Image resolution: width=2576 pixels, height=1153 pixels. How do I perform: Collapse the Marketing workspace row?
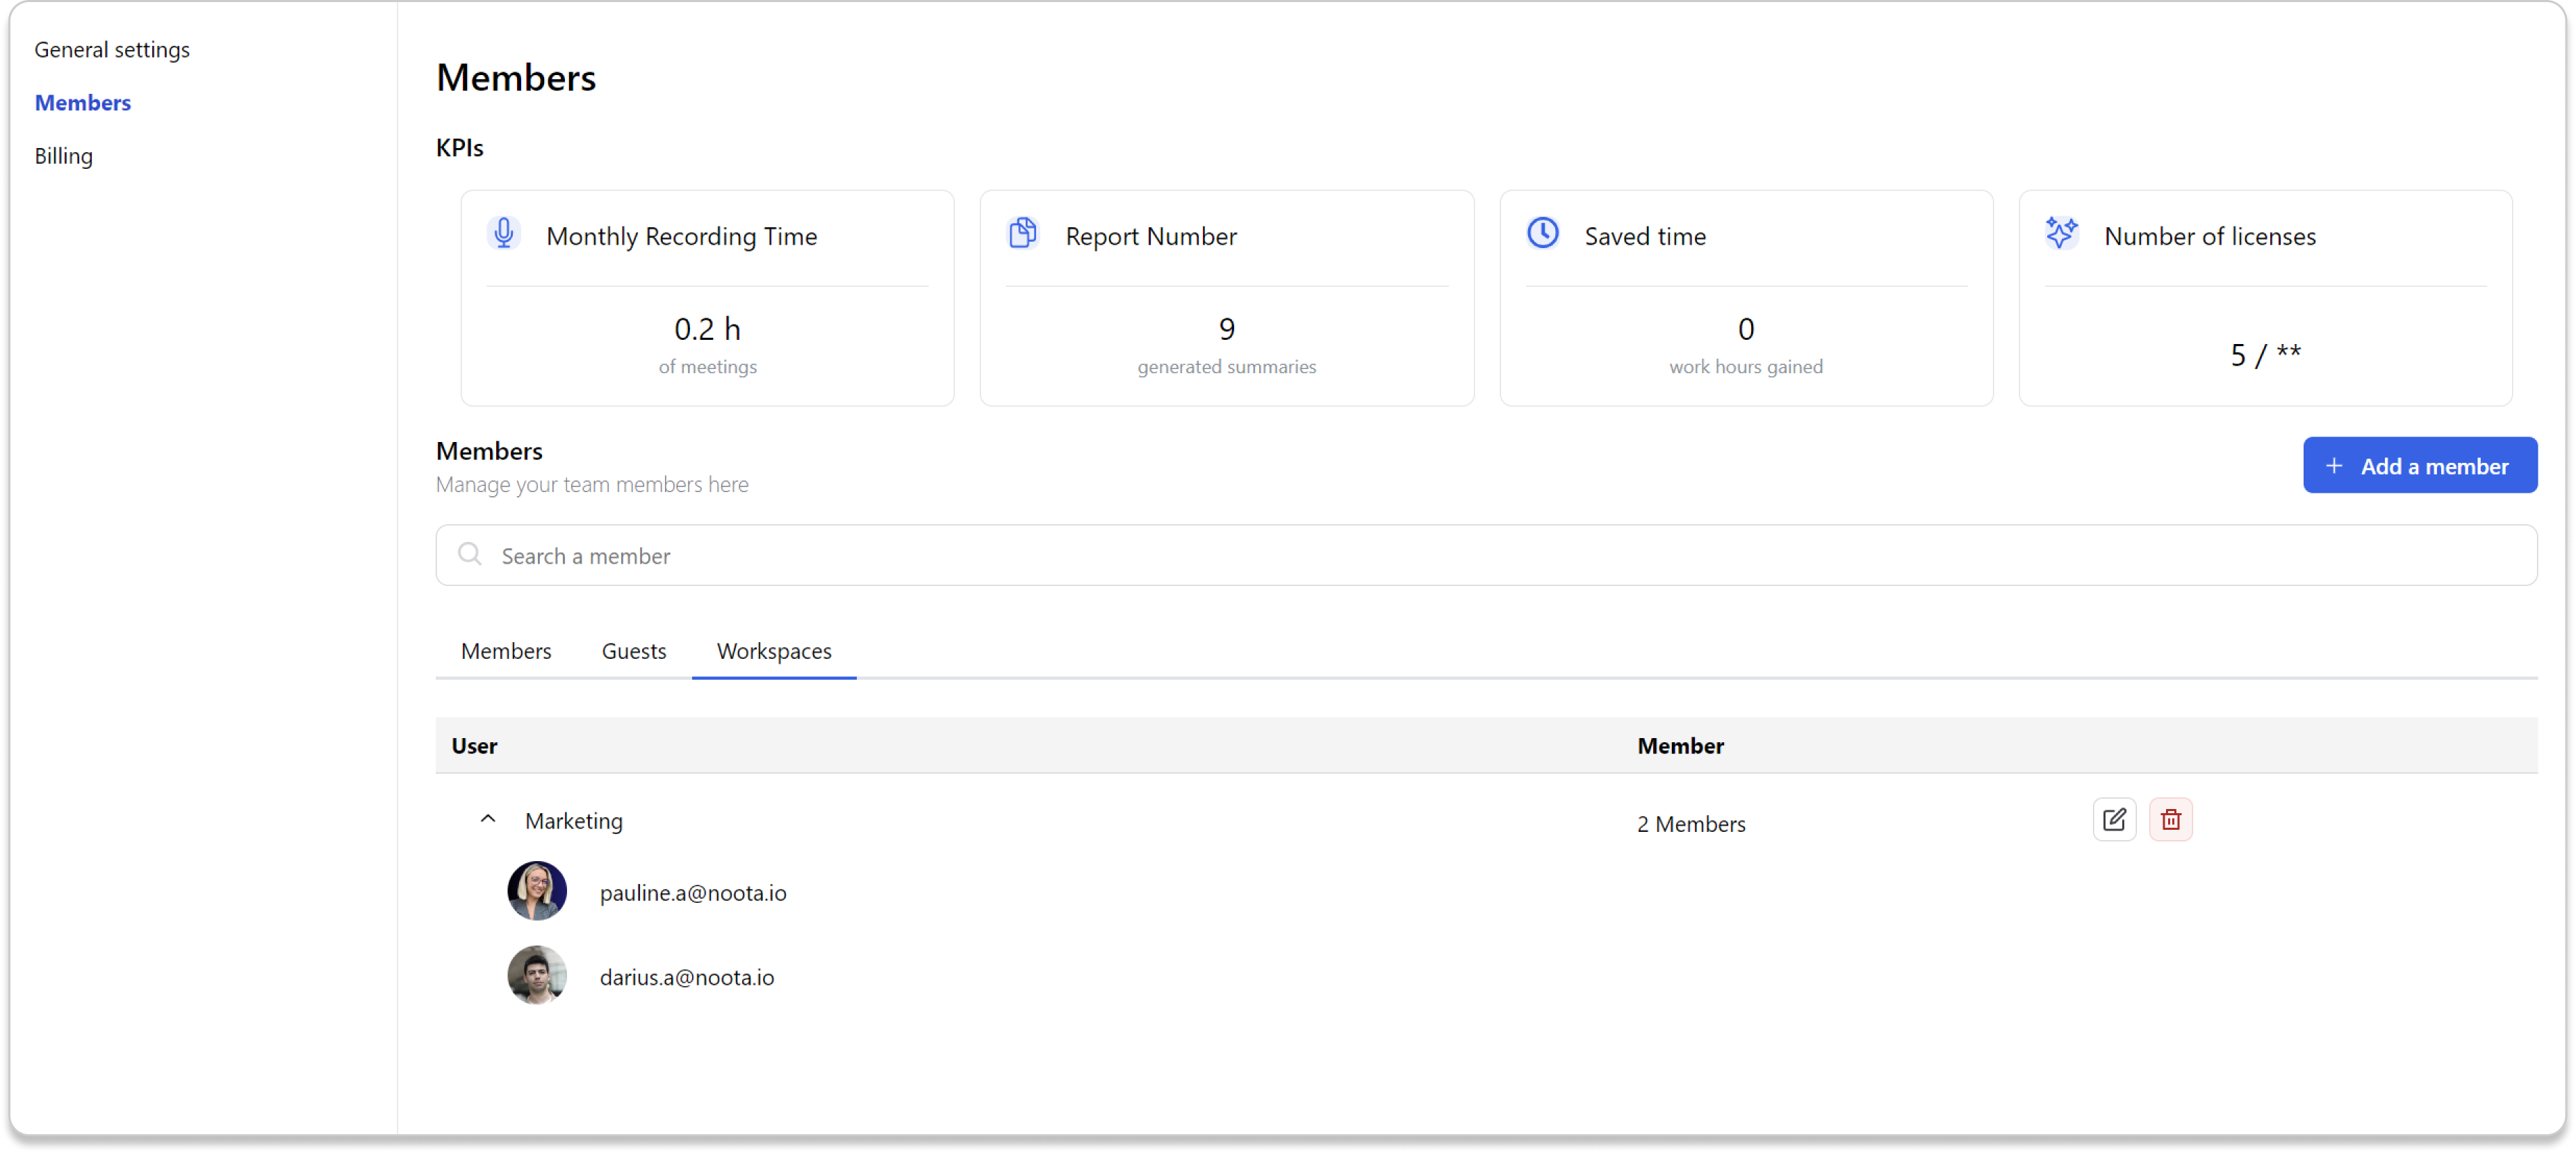(488, 819)
